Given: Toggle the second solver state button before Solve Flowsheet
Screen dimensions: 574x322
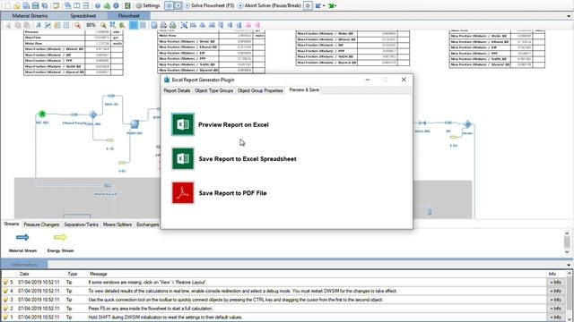Looking at the screenshot, I should (x=178, y=5).
